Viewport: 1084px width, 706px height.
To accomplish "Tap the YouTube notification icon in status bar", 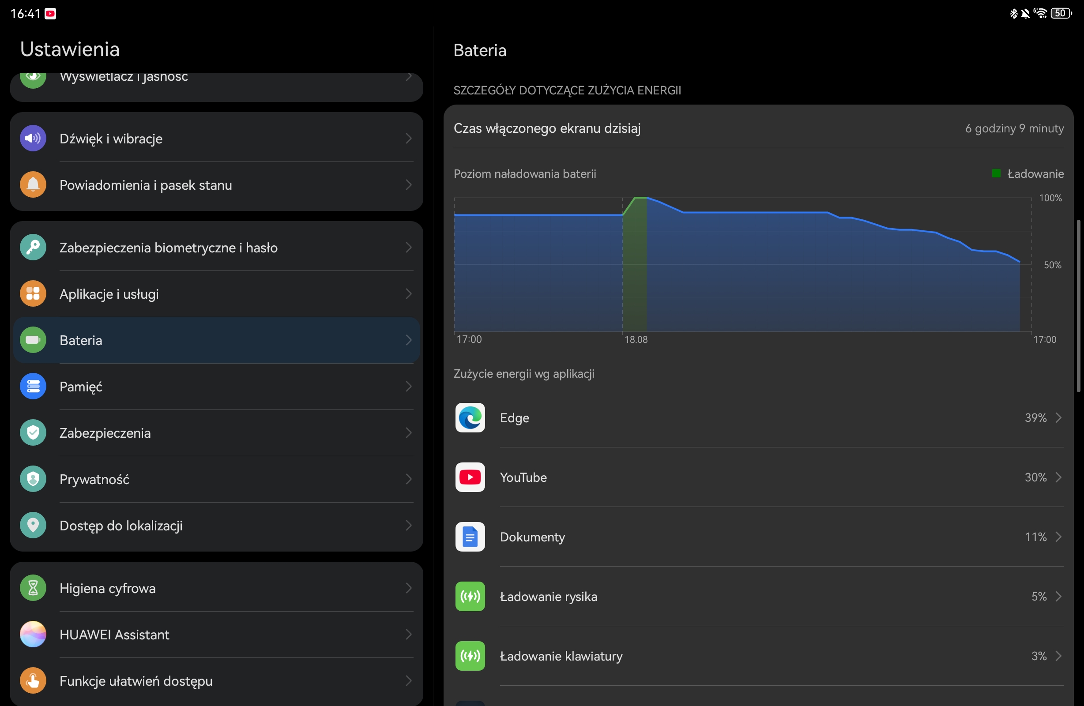I will [x=51, y=14].
